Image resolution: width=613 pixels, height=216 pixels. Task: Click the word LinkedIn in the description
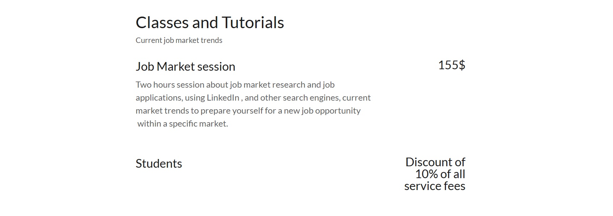click(223, 98)
